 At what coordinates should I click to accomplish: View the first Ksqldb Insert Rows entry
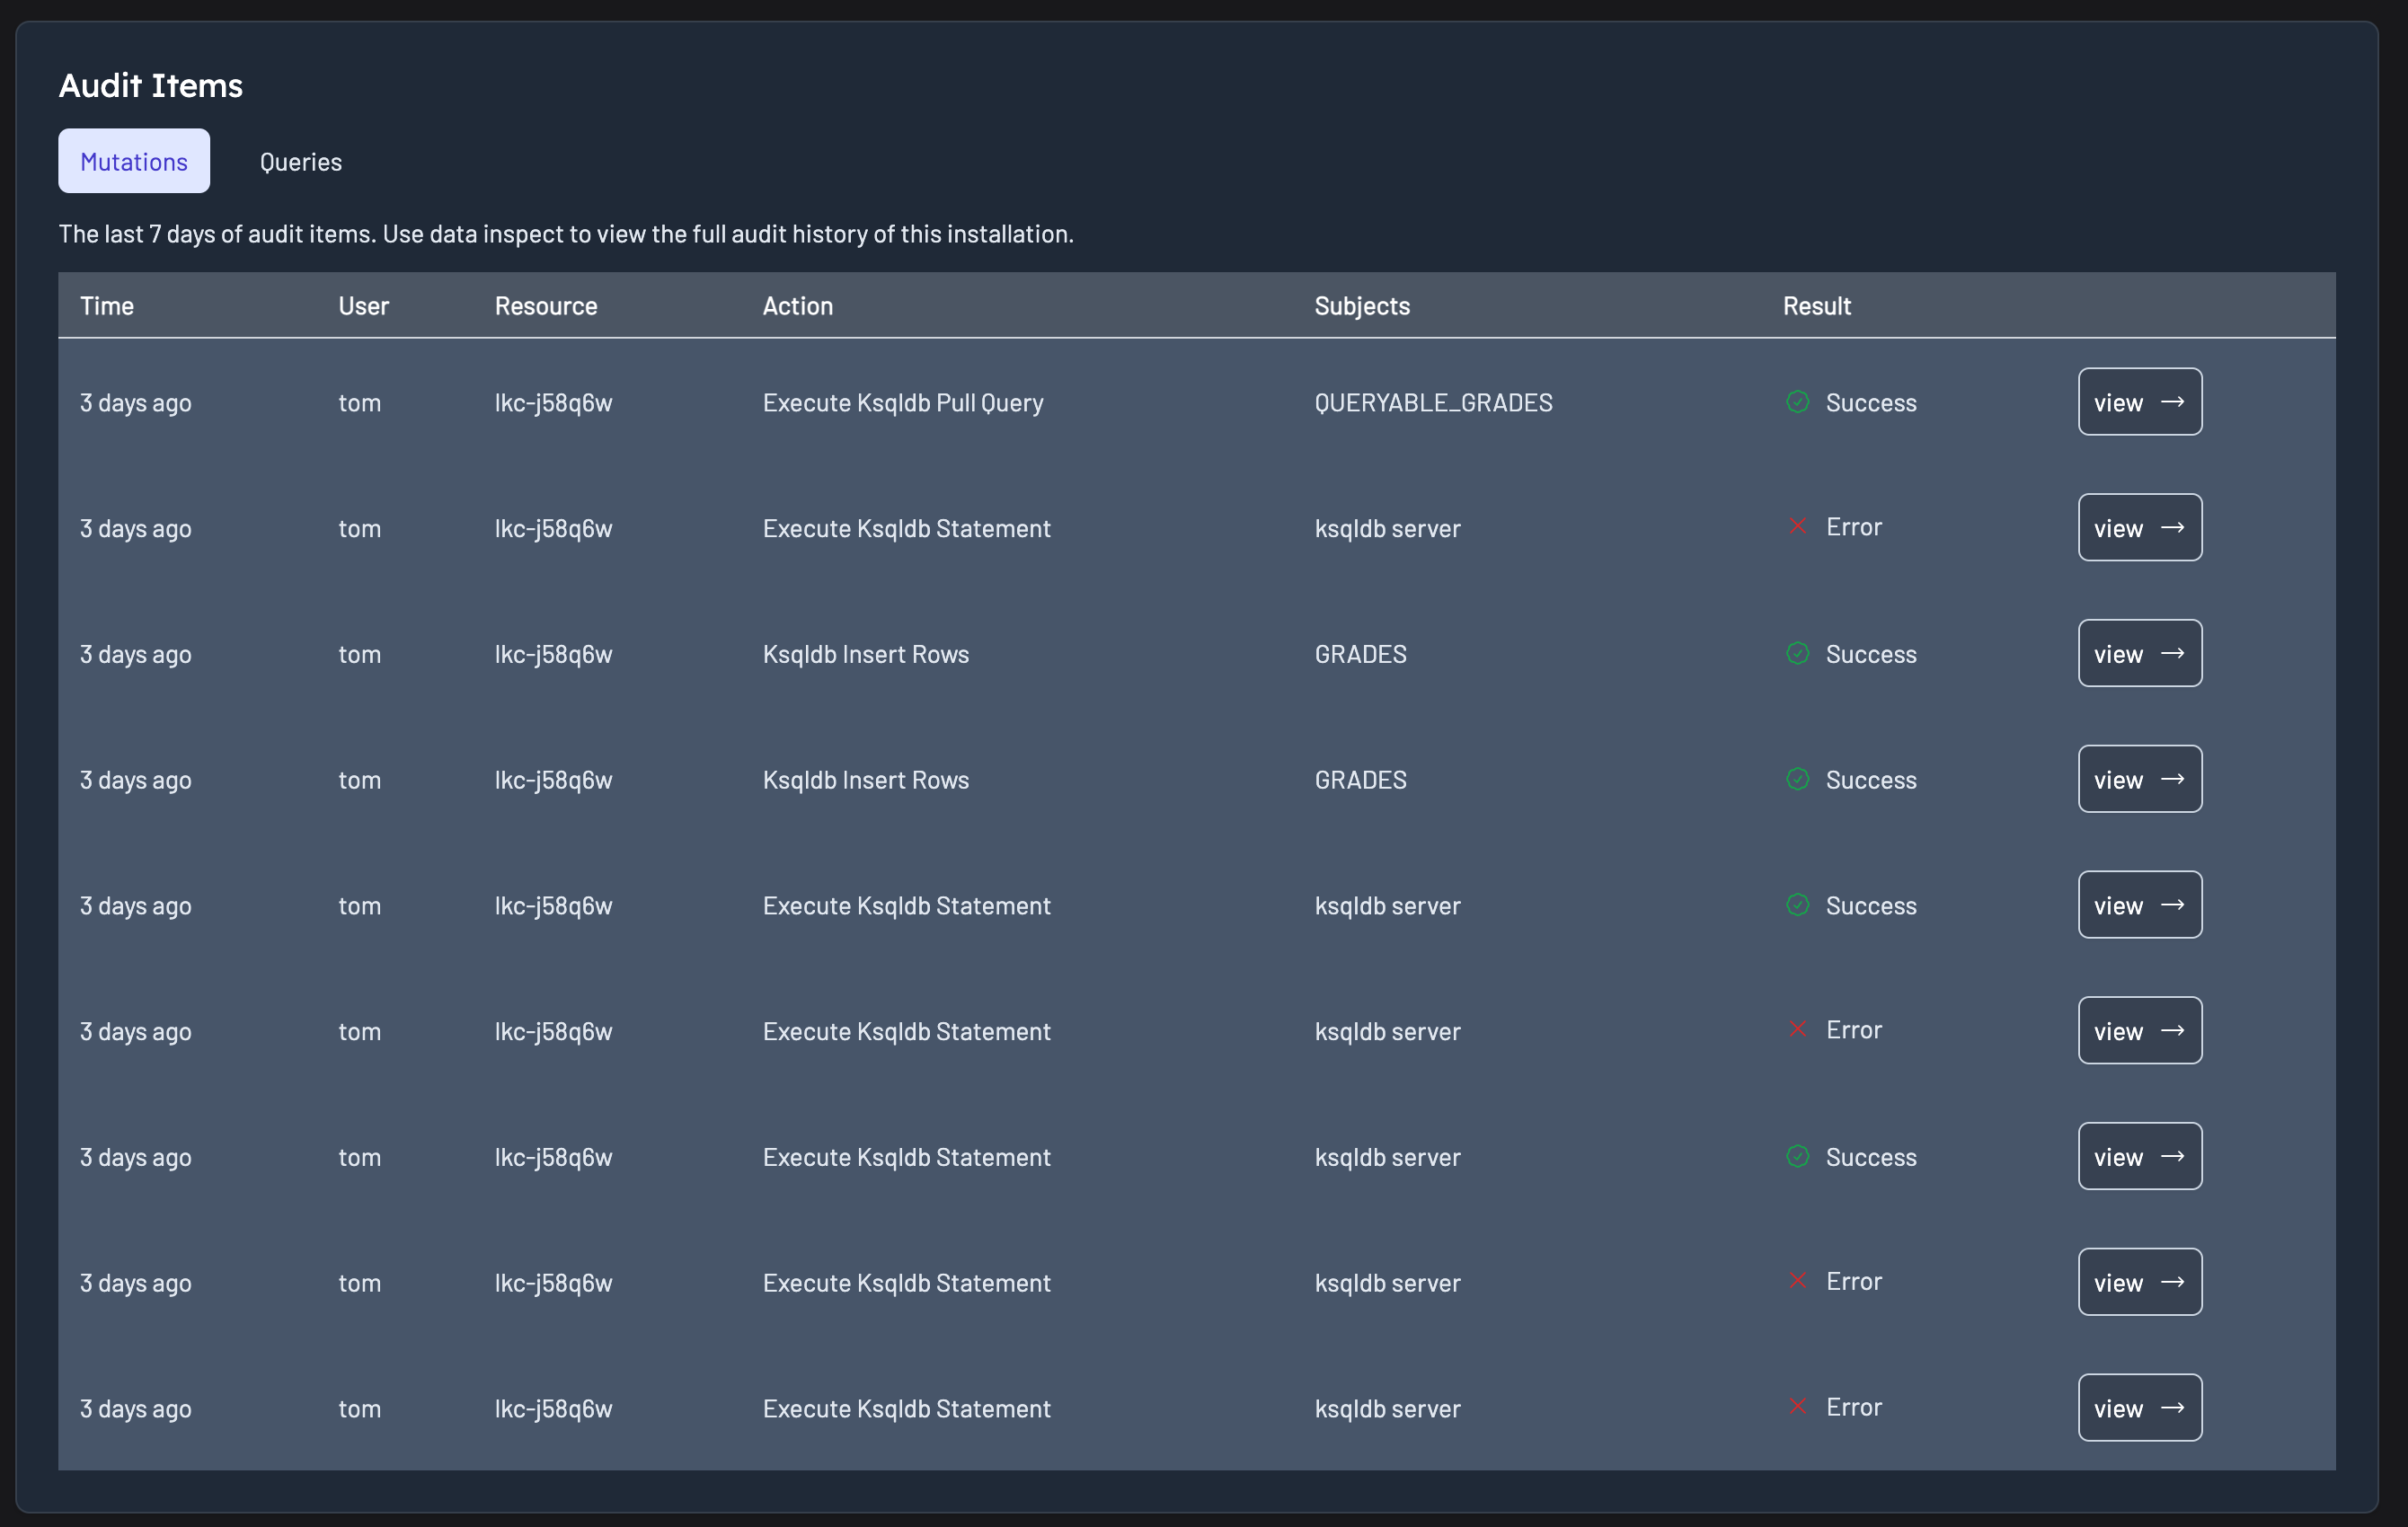[x=2139, y=654]
